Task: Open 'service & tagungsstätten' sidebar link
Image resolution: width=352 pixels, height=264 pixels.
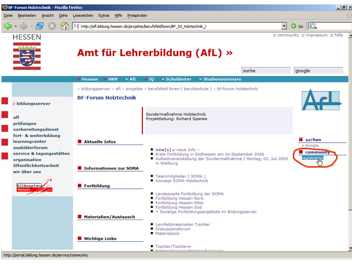Action: 41,154
